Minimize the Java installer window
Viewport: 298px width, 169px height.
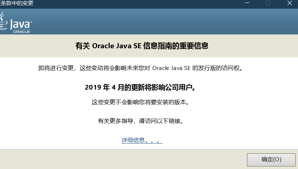(247, 3)
